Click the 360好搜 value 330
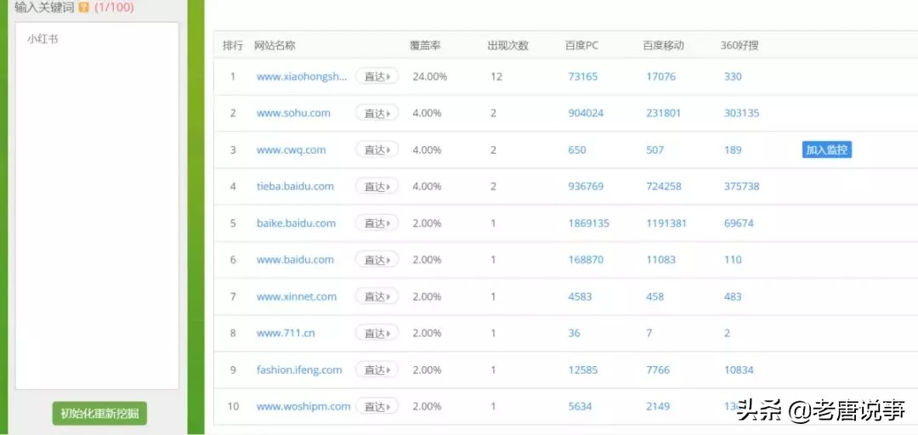918x435 pixels. (x=733, y=76)
